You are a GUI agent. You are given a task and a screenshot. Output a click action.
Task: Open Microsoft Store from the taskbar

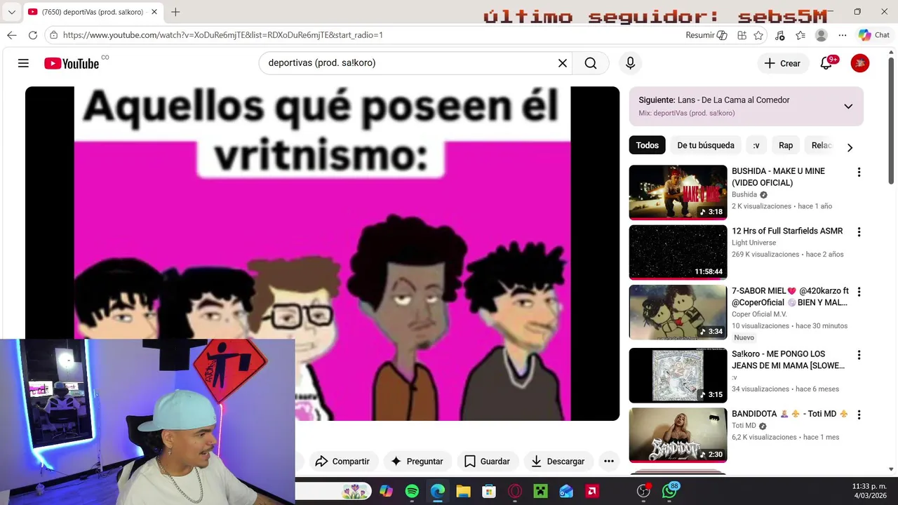[x=489, y=492]
